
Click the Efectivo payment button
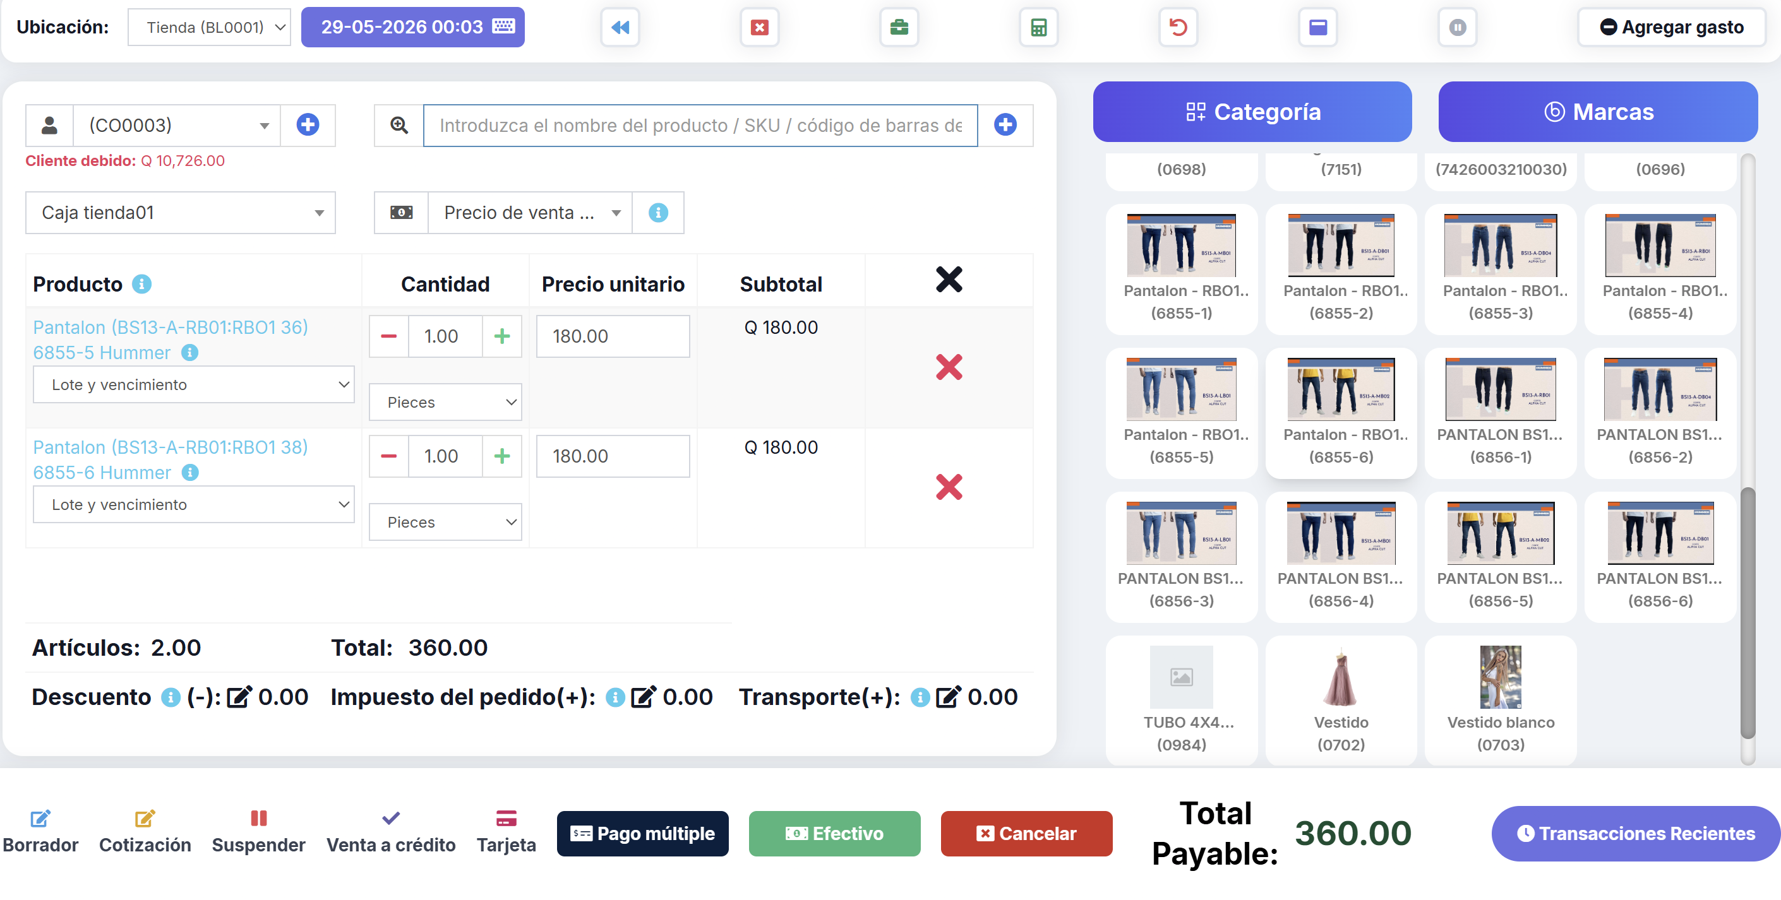click(834, 834)
